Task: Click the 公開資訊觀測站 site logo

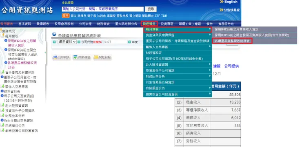Action: point(27,10)
